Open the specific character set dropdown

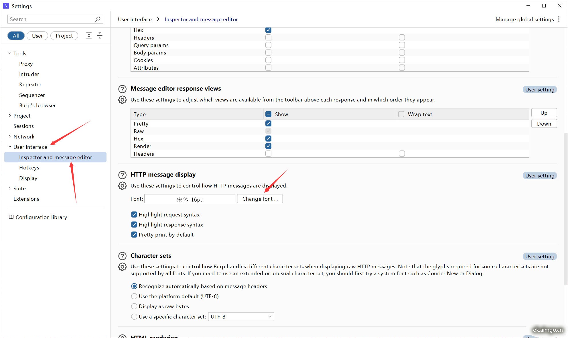click(241, 316)
